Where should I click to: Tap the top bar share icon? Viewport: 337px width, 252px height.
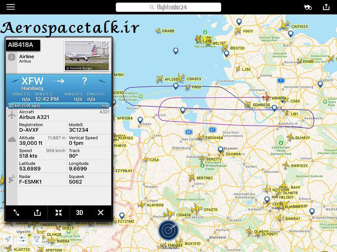(326, 7)
